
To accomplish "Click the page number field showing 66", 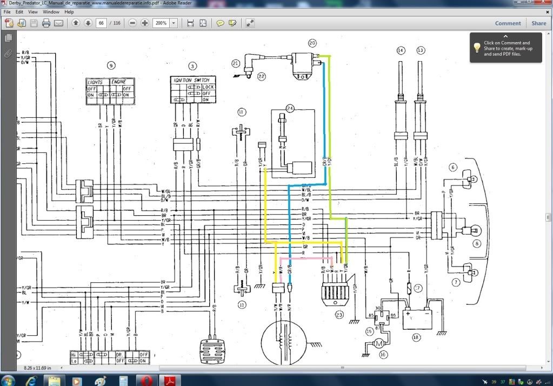I will pos(101,23).
